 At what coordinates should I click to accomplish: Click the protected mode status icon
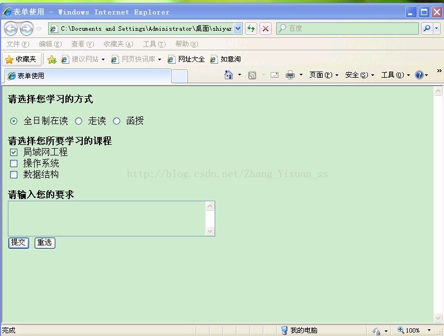click(x=376, y=330)
